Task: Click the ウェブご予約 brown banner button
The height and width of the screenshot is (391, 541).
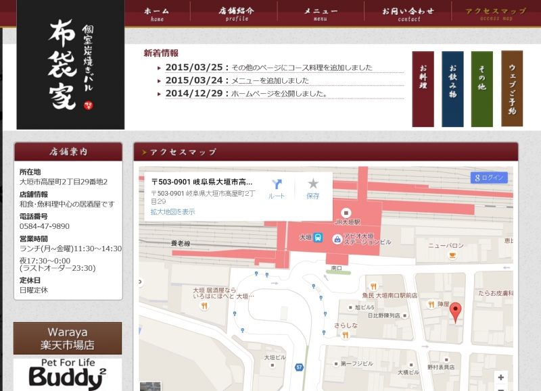Action: click(x=512, y=88)
